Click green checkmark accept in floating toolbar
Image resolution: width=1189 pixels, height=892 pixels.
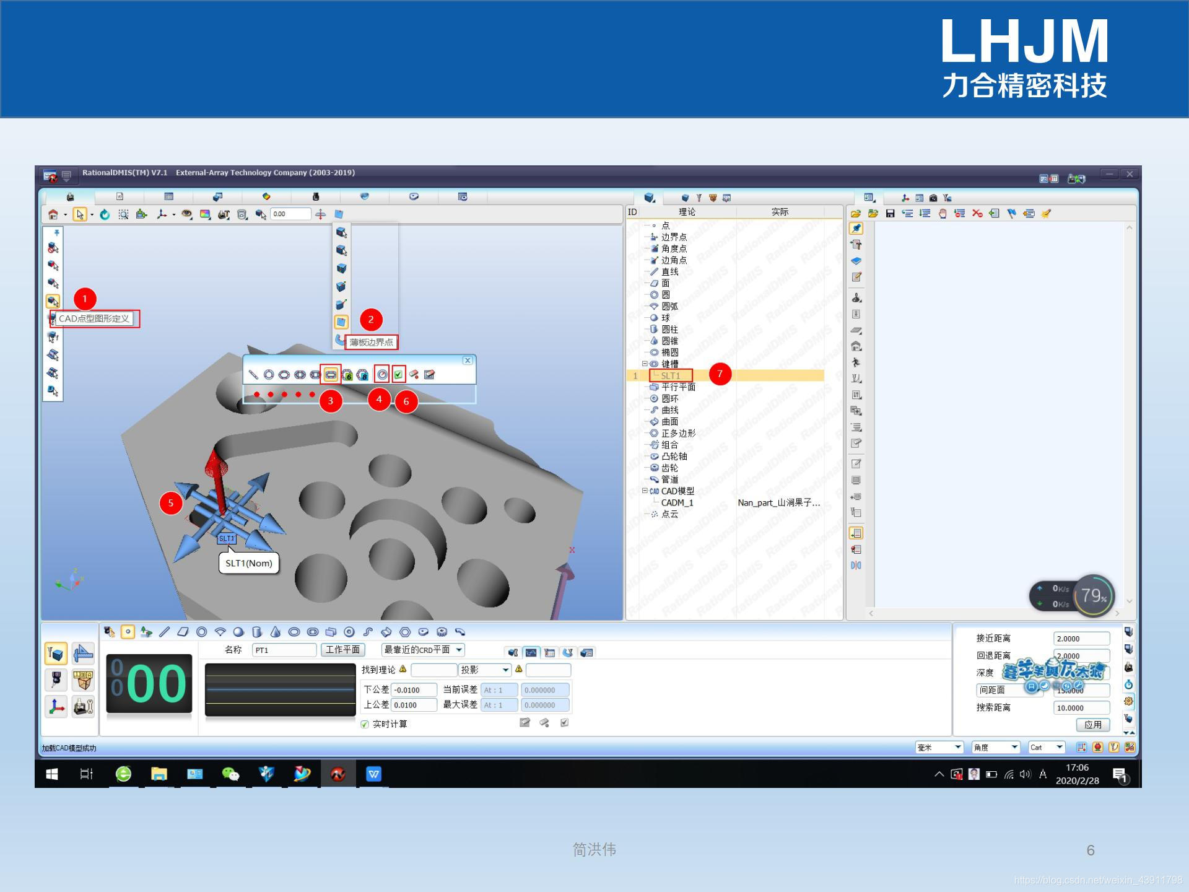point(398,374)
